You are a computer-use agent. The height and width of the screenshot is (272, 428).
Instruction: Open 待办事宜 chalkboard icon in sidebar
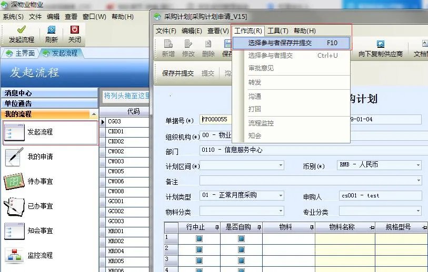point(14,182)
